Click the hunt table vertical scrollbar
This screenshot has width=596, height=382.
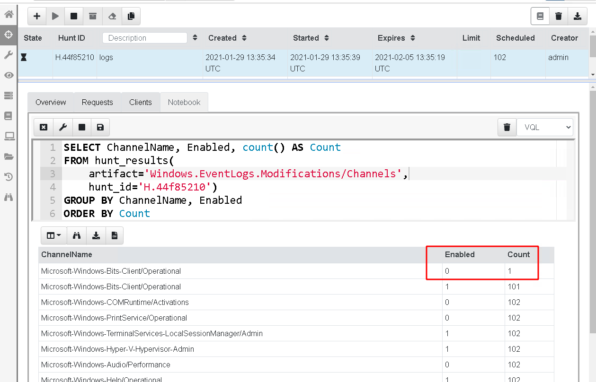coord(592,52)
